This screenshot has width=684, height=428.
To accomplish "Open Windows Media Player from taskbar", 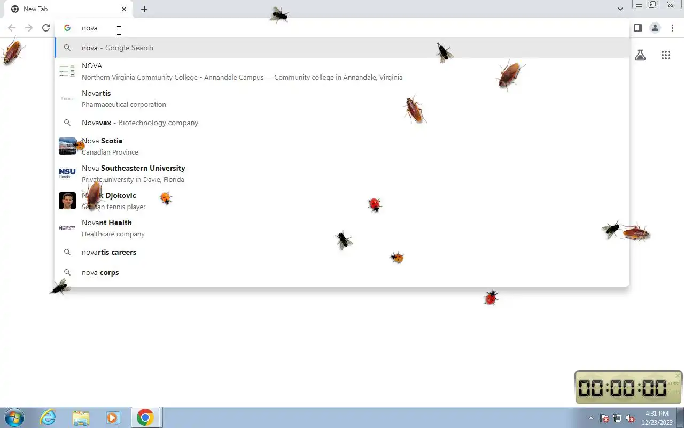I will click(113, 417).
